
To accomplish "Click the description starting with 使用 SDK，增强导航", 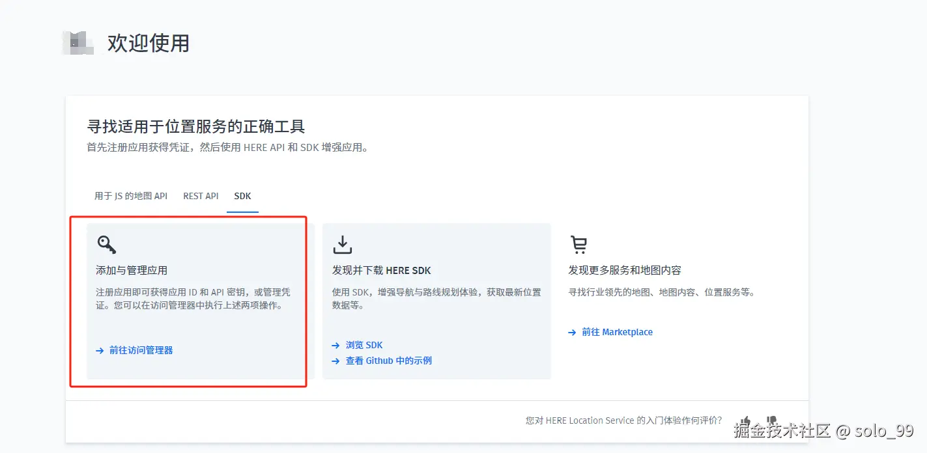I will pyautogui.click(x=436, y=299).
